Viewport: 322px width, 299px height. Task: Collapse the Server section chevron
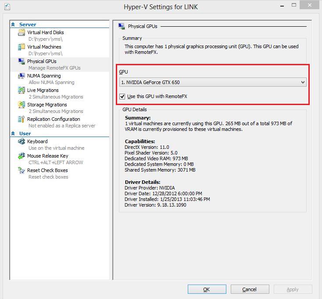[x=13, y=25]
